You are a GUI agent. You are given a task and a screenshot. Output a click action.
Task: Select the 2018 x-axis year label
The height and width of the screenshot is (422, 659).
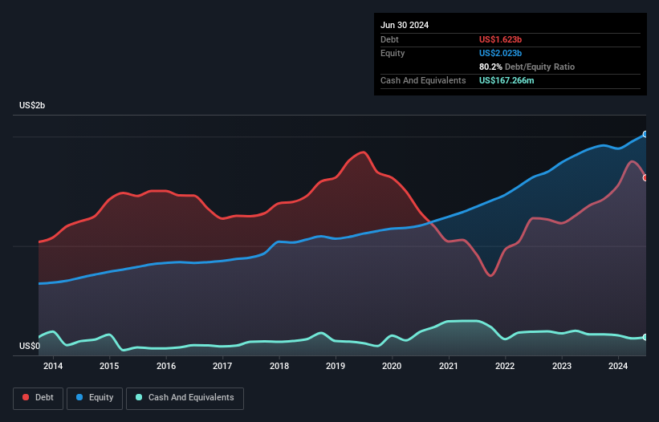pyautogui.click(x=279, y=367)
